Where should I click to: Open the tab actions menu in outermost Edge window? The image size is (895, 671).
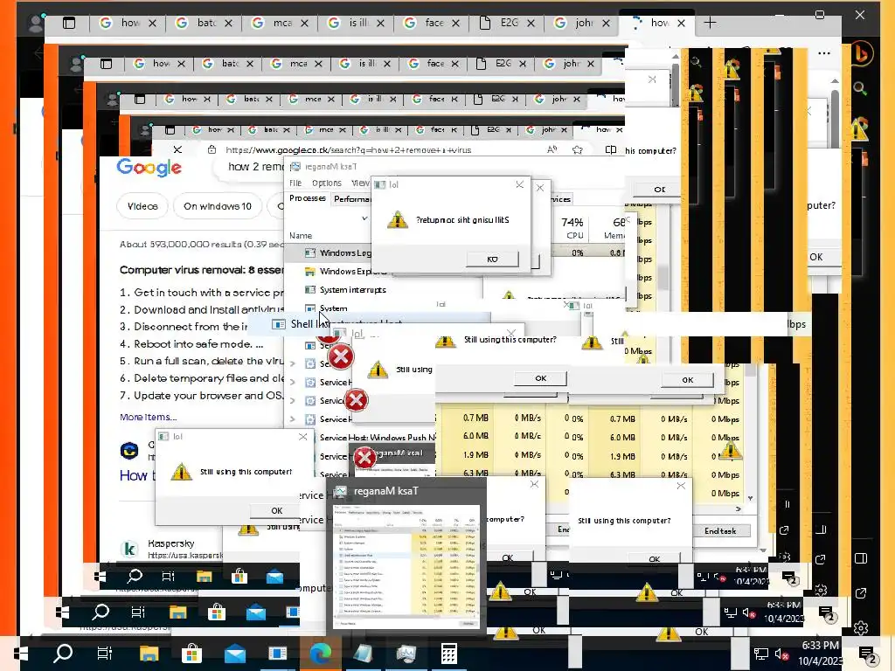(x=69, y=23)
